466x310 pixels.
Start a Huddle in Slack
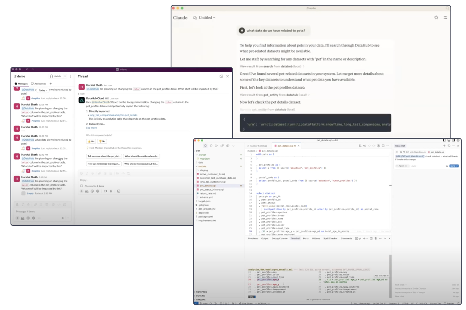tap(56, 76)
